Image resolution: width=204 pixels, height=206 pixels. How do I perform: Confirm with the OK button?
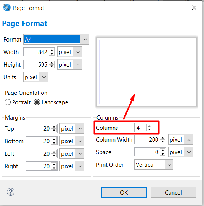[124, 192]
